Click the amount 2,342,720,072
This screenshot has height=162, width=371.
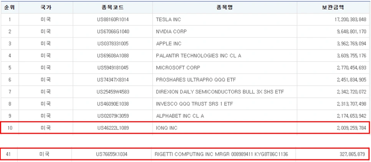click(x=351, y=92)
